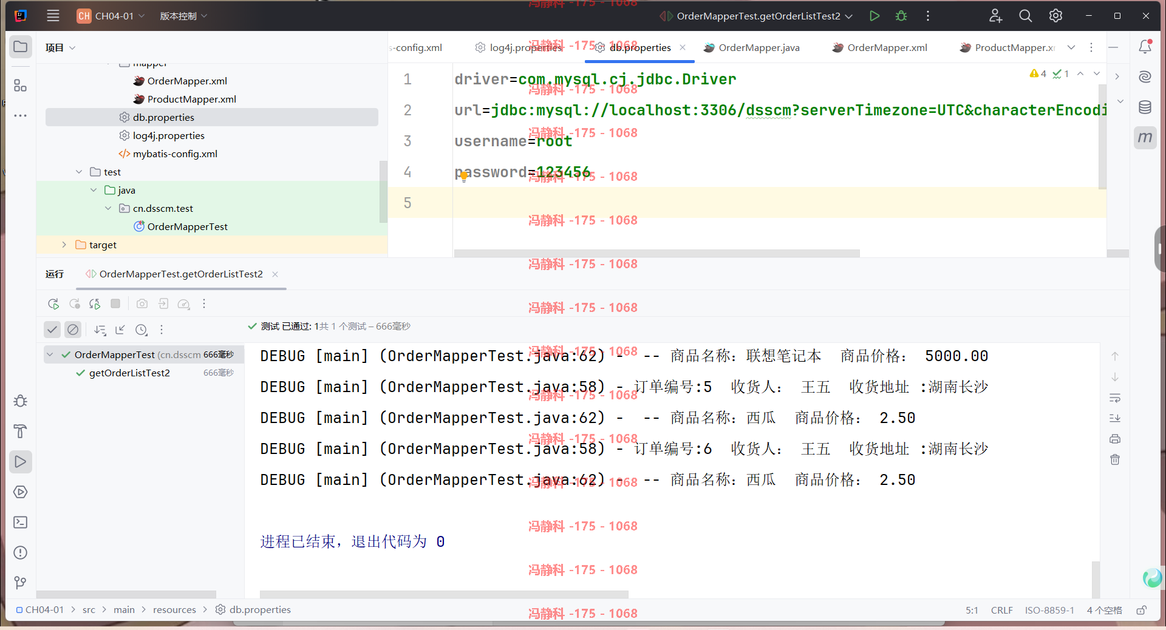Image resolution: width=1166 pixels, height=630 pixels.
Task: Rerun failed tests icon
Action: point(75,304)
